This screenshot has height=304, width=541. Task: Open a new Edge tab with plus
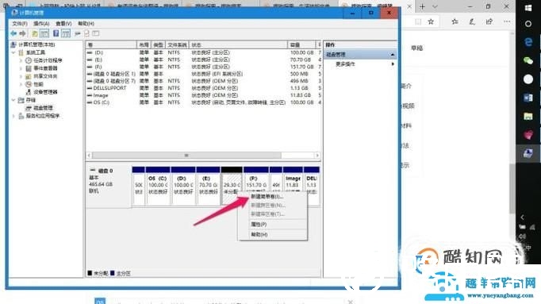pyautogui.click(x=422, y=6)
